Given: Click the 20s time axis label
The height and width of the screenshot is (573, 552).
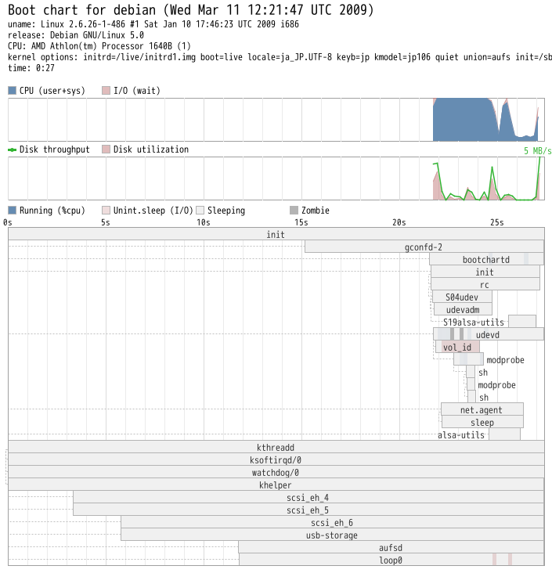Looking at the screenshot, I should click(399, 222).
